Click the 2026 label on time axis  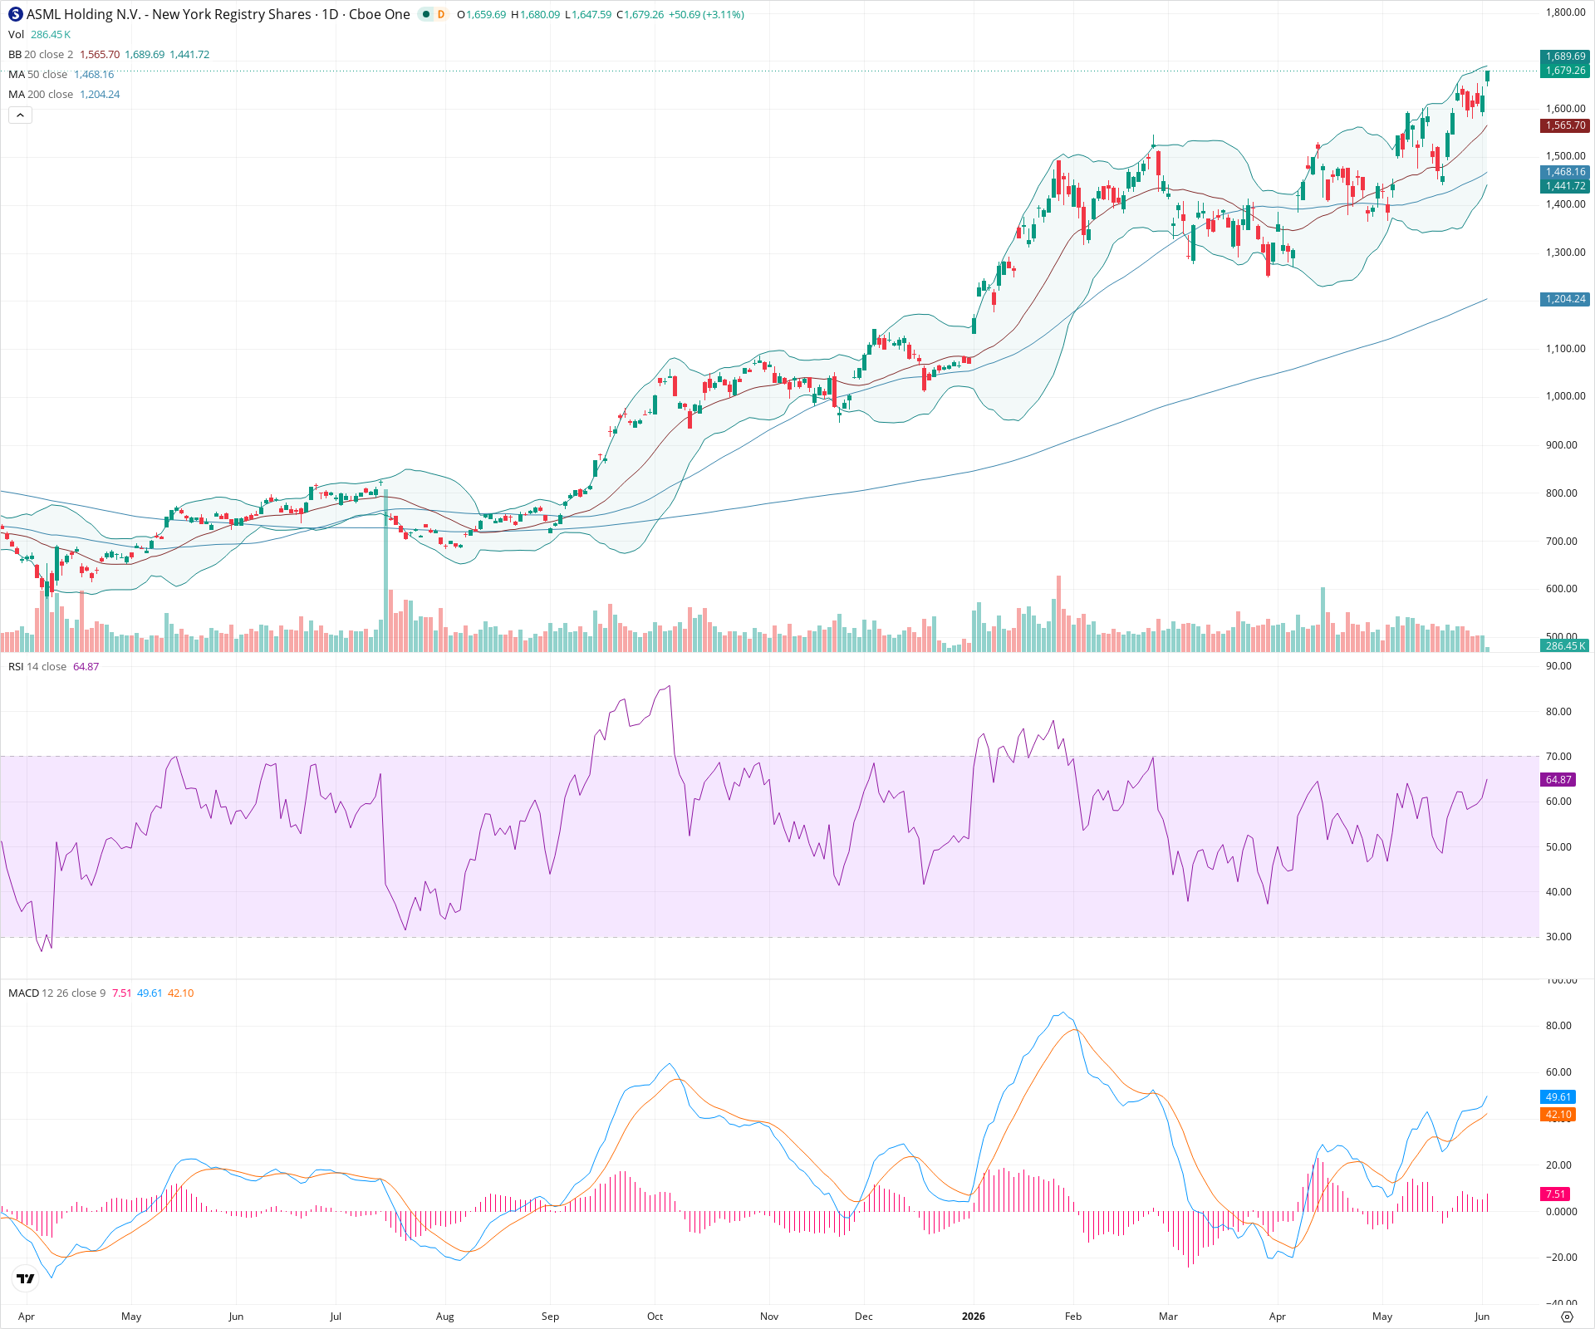point(973,1316)
